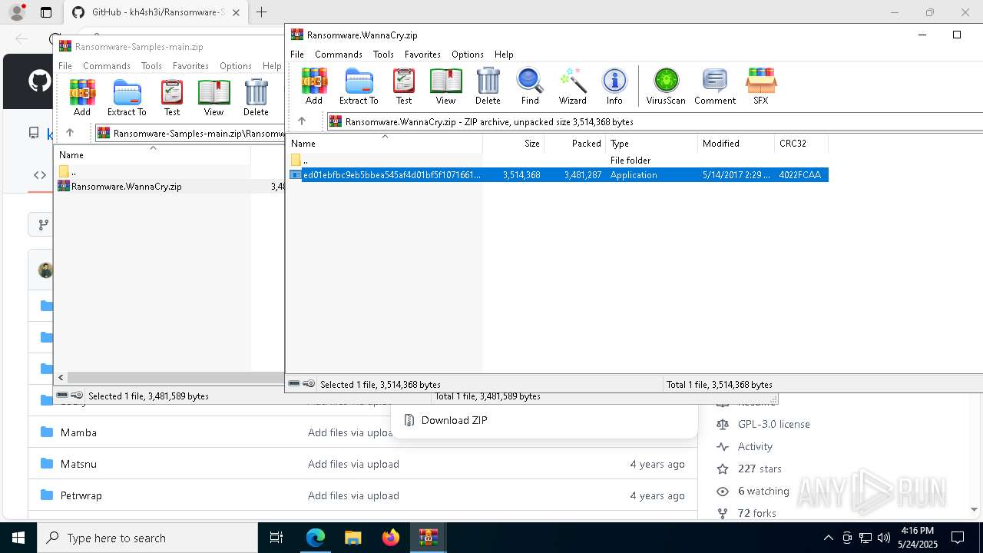Open Favorites menu in Ransomware.WannaCry.zip window
Image resolution: width=983 pixels, height=553 pixels.
pyautogui.click(x=422, y=55)
